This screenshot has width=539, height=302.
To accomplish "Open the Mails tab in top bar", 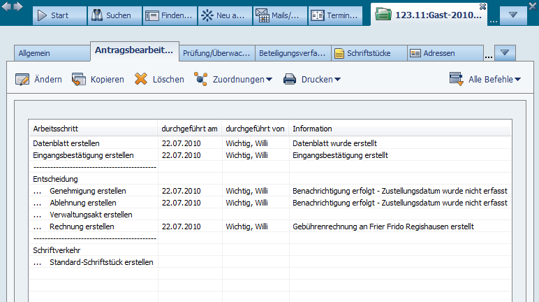I will [x=279, y=15].
